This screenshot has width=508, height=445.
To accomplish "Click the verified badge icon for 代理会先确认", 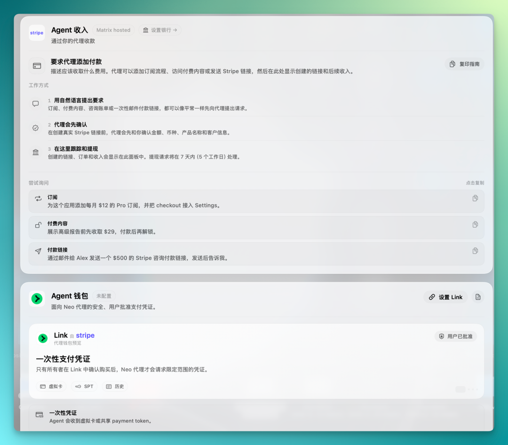I will (x=36, y=128).
